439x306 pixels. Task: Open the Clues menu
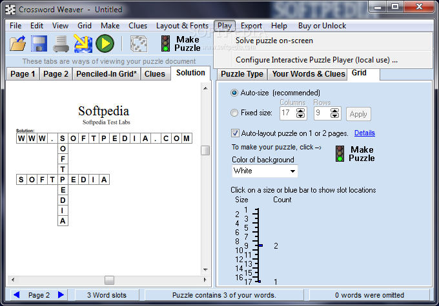click(x=138, y=26)
